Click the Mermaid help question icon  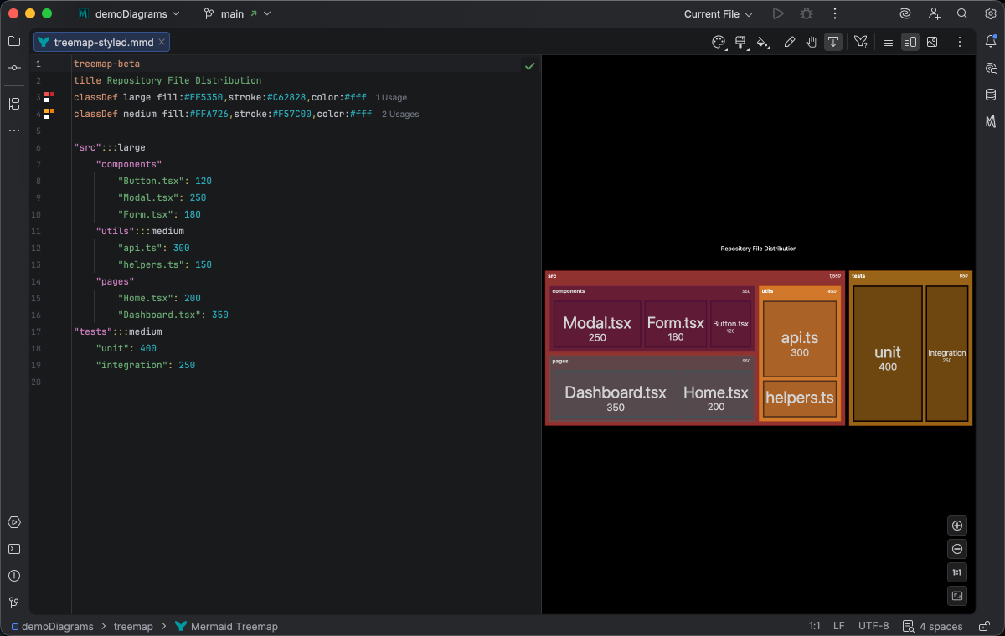point(860,42)
